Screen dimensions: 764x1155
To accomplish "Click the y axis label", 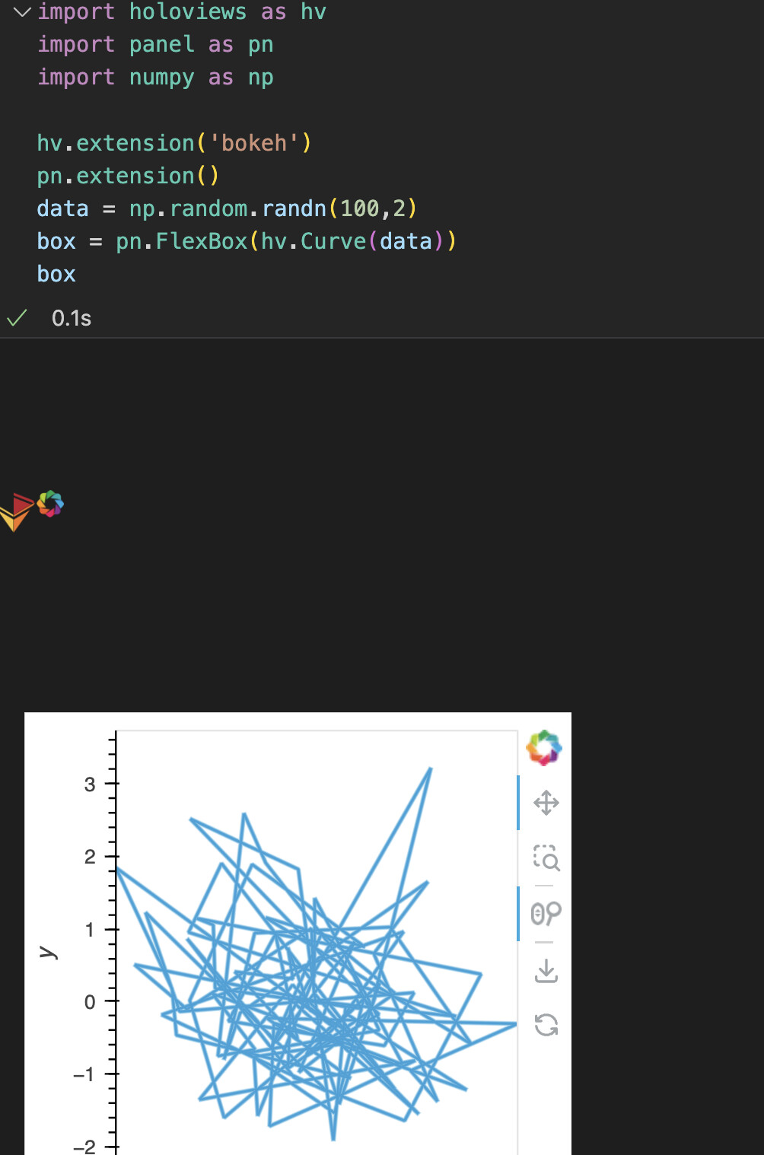I will pos(48,952).
